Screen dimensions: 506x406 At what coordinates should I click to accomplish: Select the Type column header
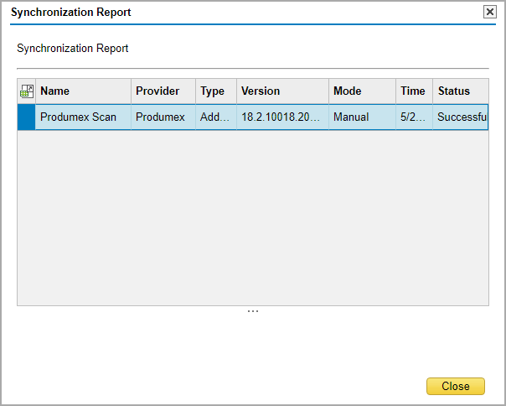point(215,91)
